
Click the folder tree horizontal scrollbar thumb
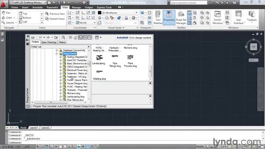51,102
